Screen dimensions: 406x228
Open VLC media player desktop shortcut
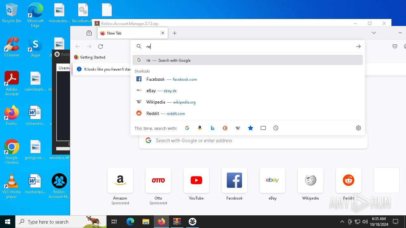(12, 186)
